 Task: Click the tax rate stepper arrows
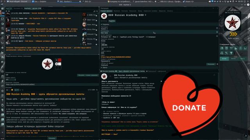click(x=15, y=79)
